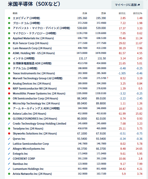Click buy price 163.7100 for Arista Networks
Image resolution: width=148 pixels, height=179 pixels.
pos(101,174)
